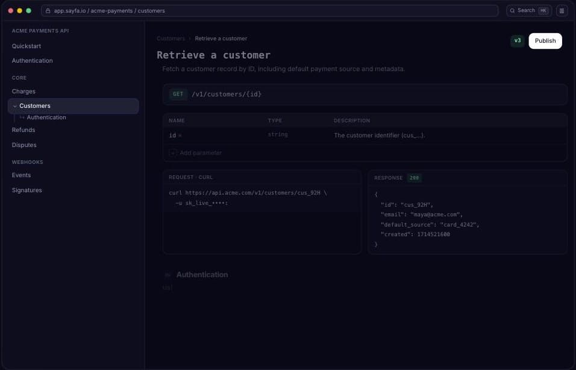This screenshot has height=370, width=576.
Task: Click the REQUEST · CURL panel label
Action: click(190, 178)
